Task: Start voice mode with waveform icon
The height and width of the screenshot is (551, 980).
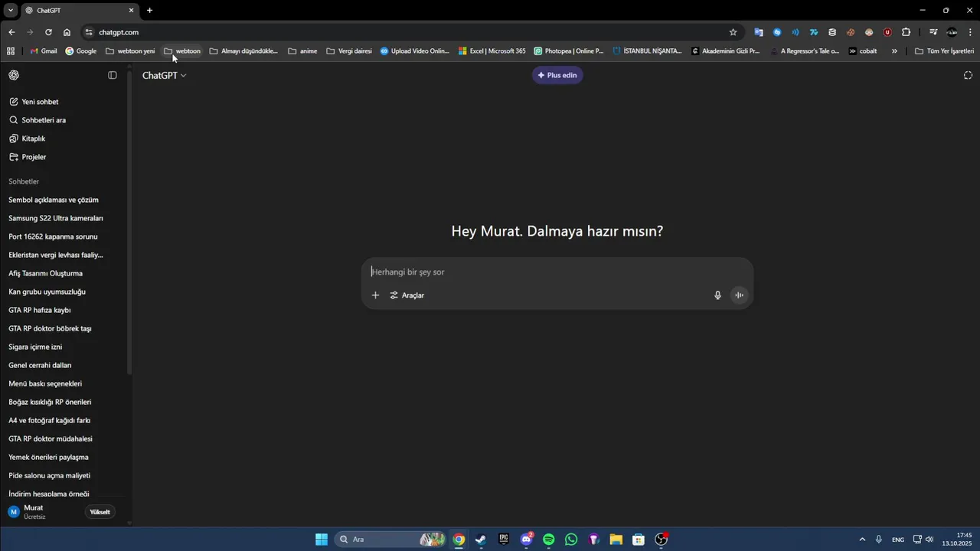Action: pyautogui.click(x=739, y=295)
